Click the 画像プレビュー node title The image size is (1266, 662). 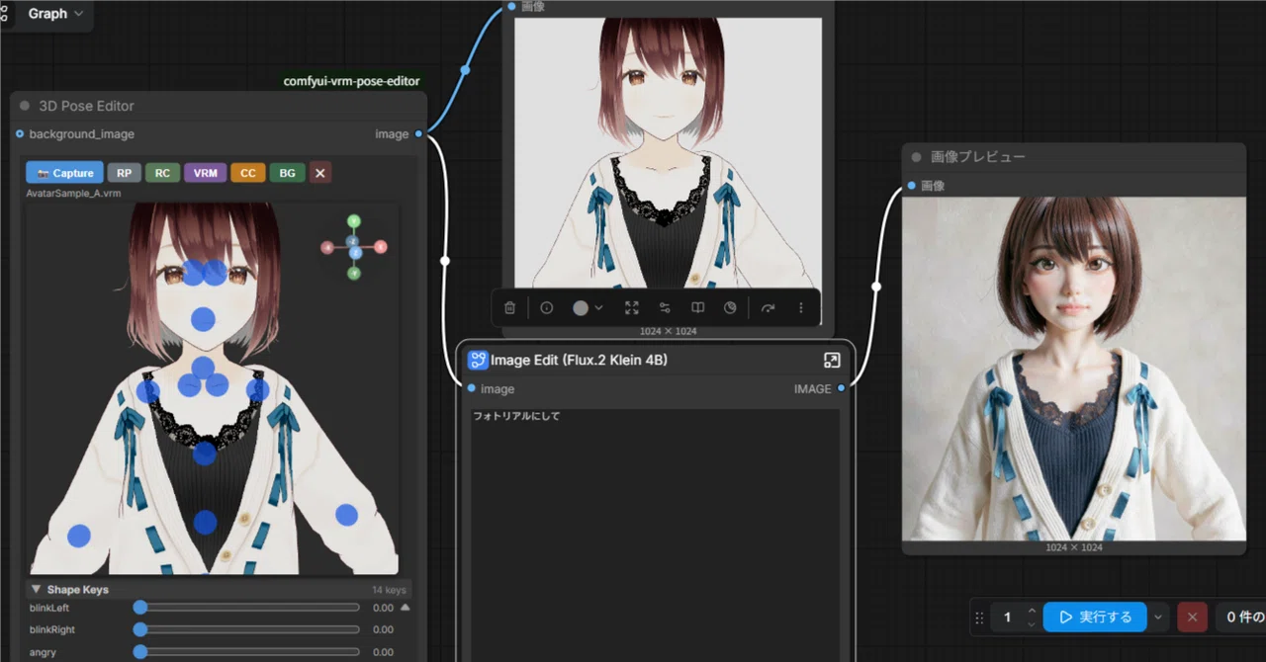point(978,157)
